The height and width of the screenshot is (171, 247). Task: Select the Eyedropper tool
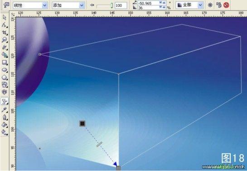pyautogui.click(x=5, y=109)
